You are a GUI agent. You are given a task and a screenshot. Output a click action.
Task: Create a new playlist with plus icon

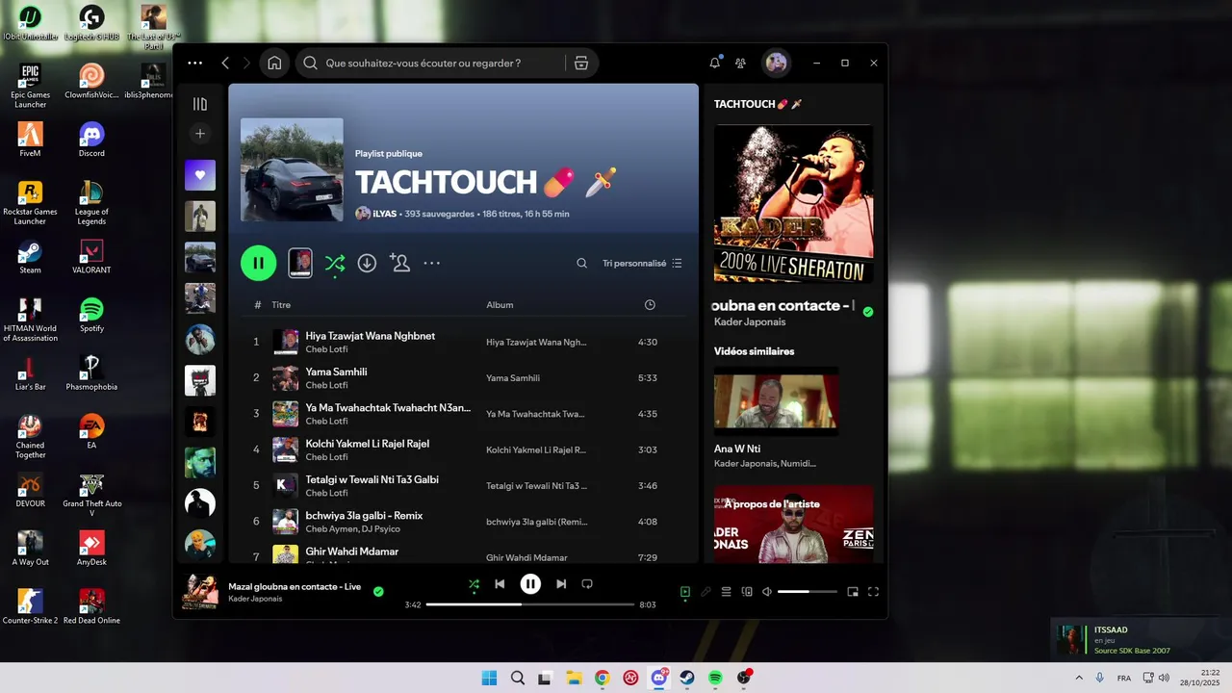tap(200, 134)
